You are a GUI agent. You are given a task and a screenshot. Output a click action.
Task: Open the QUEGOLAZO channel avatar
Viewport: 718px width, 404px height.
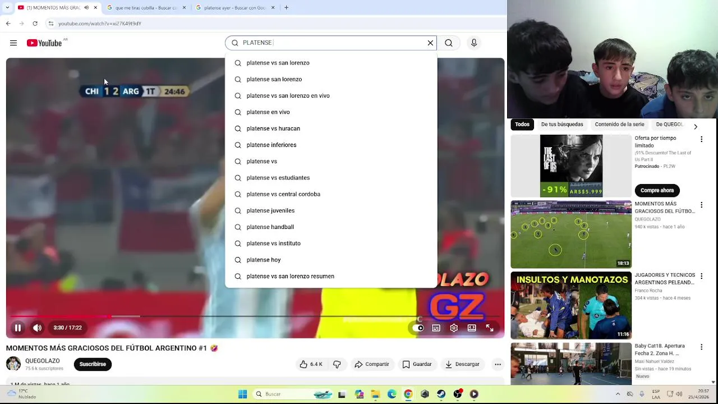tap(13, 364)
